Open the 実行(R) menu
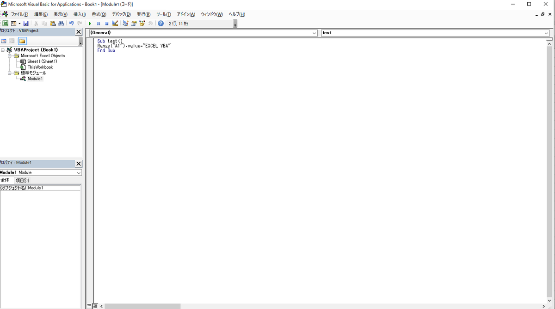555x309 pixels. (x=143, y=14)
